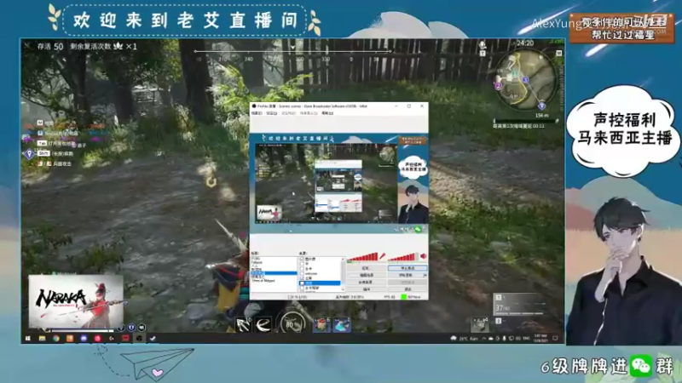The height and width of the screenshot is (383, 682).
Task: Toggle the source checkbox below the highlighted source
Action: tap(302, 288)
